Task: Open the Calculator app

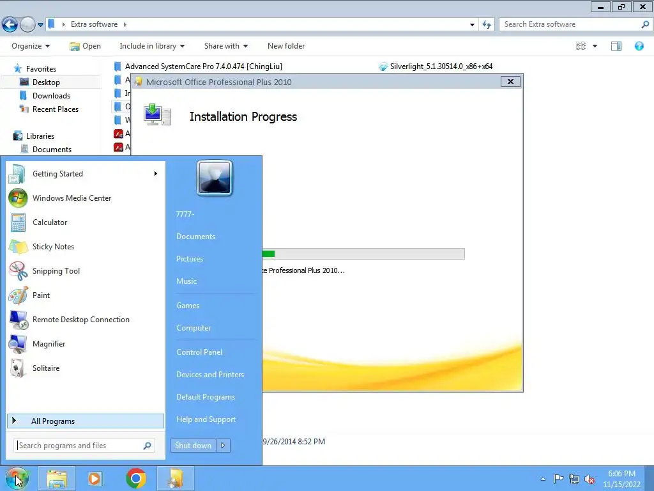Action: [86, 222]
